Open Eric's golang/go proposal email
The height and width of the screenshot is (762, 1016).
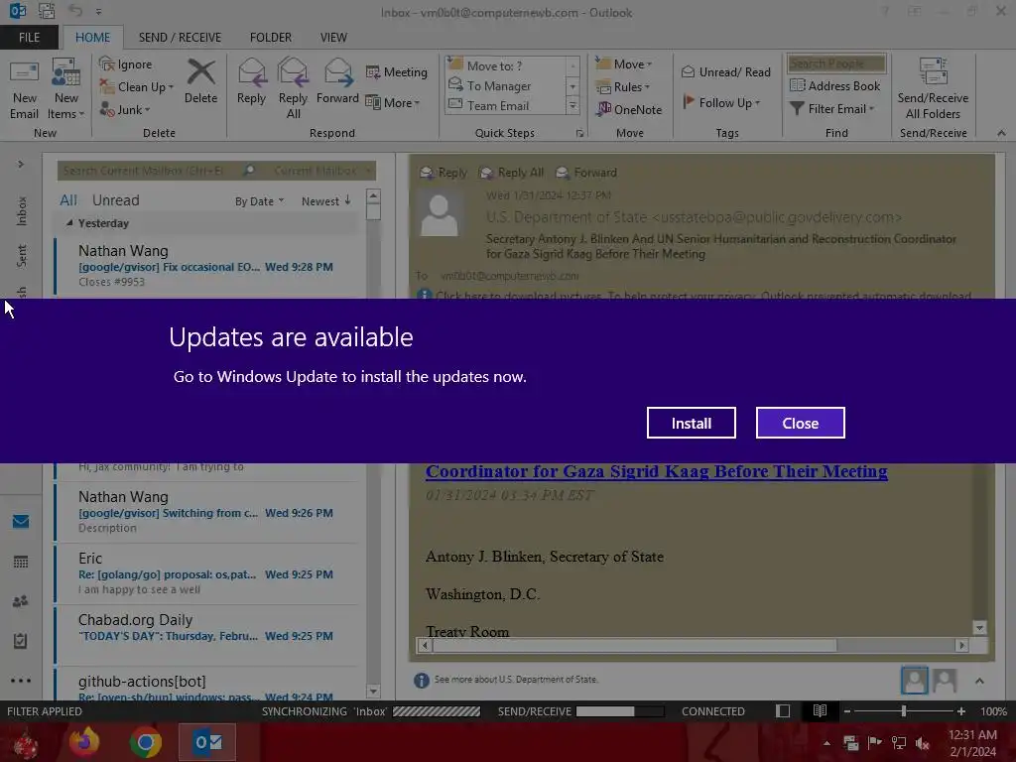207,573
